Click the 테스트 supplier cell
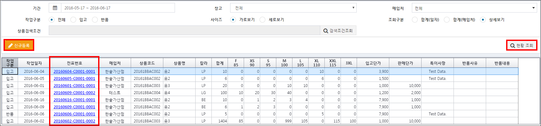Viewport: 541px width, 126px height. point(115,92)
